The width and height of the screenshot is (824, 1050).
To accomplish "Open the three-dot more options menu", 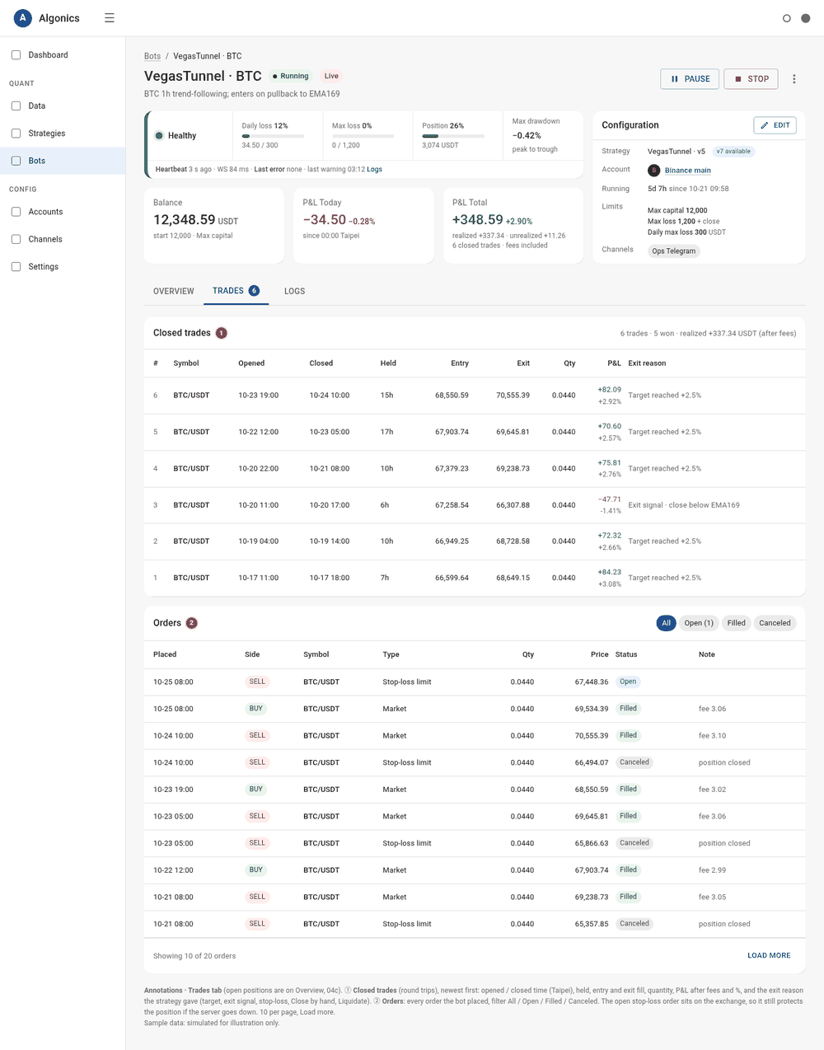I will tap(794, 79).
